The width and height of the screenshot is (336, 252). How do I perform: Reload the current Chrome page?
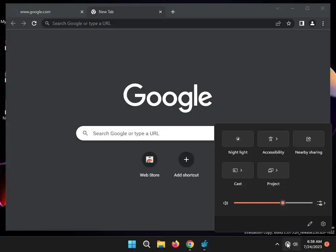coord(34,23)
